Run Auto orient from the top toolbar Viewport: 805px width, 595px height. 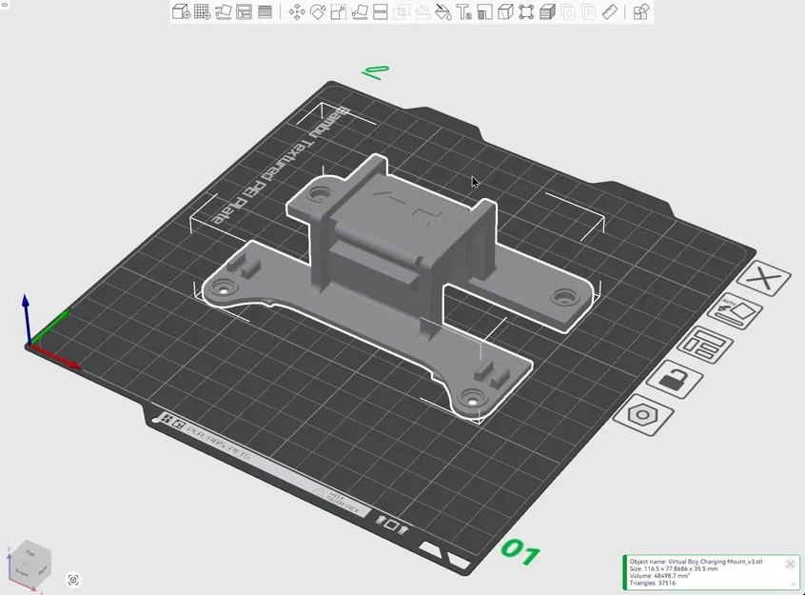223,11
